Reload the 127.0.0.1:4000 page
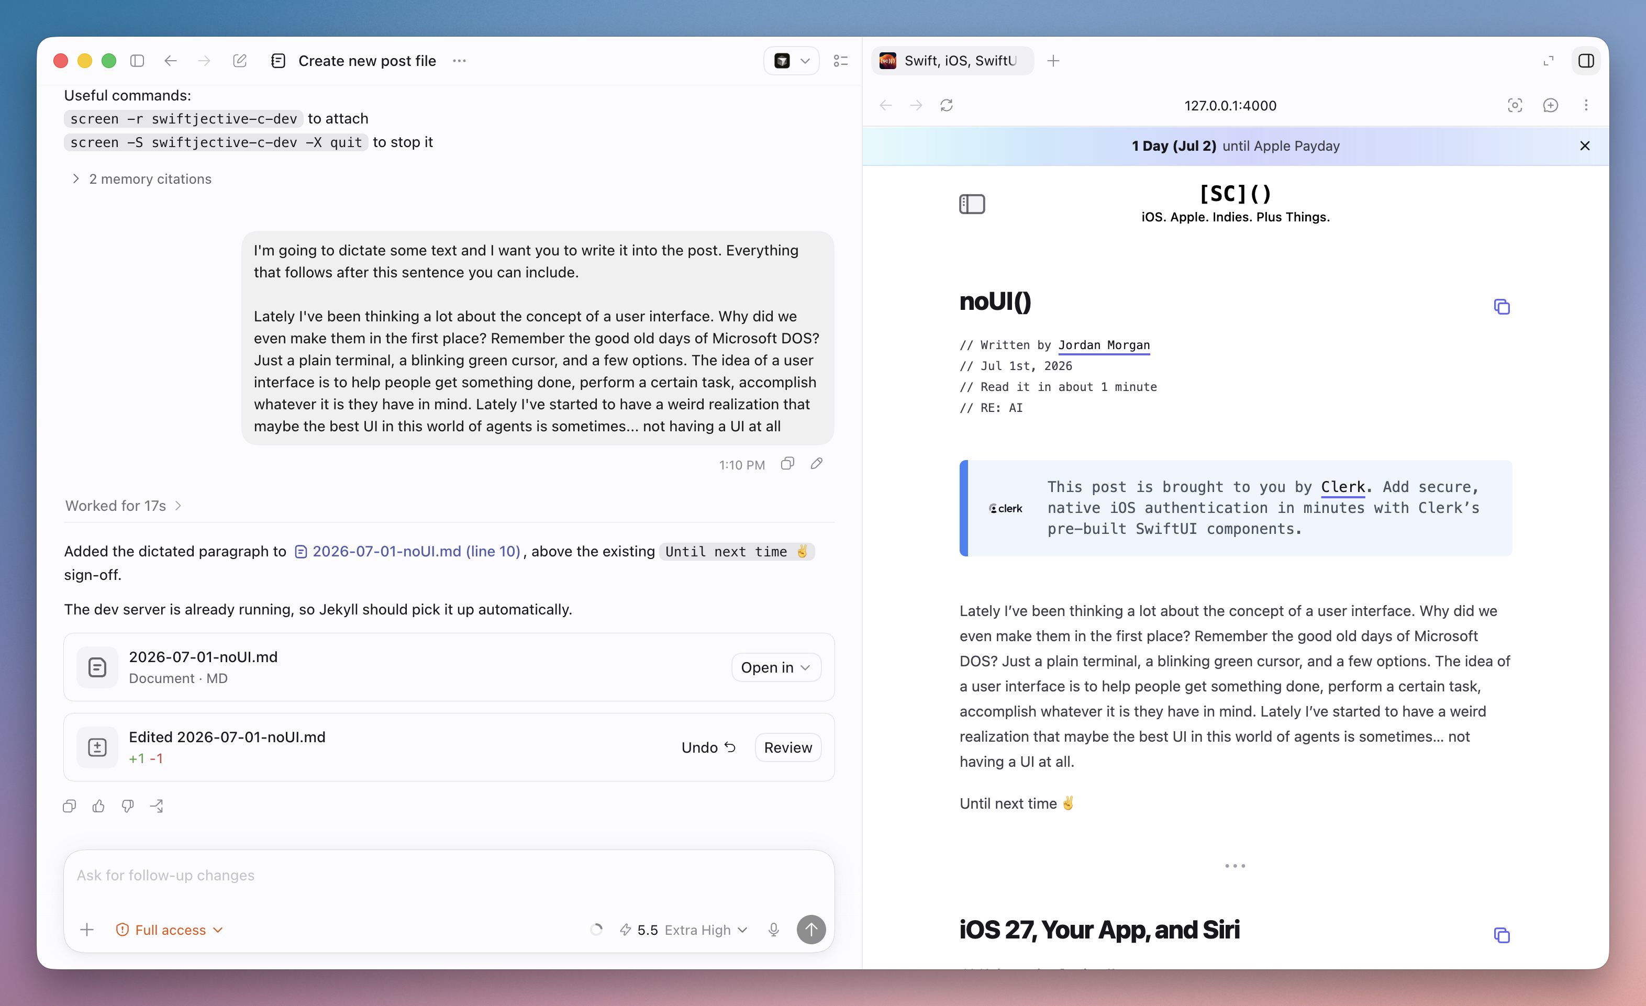This screenshot has width=1646, height=1006. click(x=947, y=106)
